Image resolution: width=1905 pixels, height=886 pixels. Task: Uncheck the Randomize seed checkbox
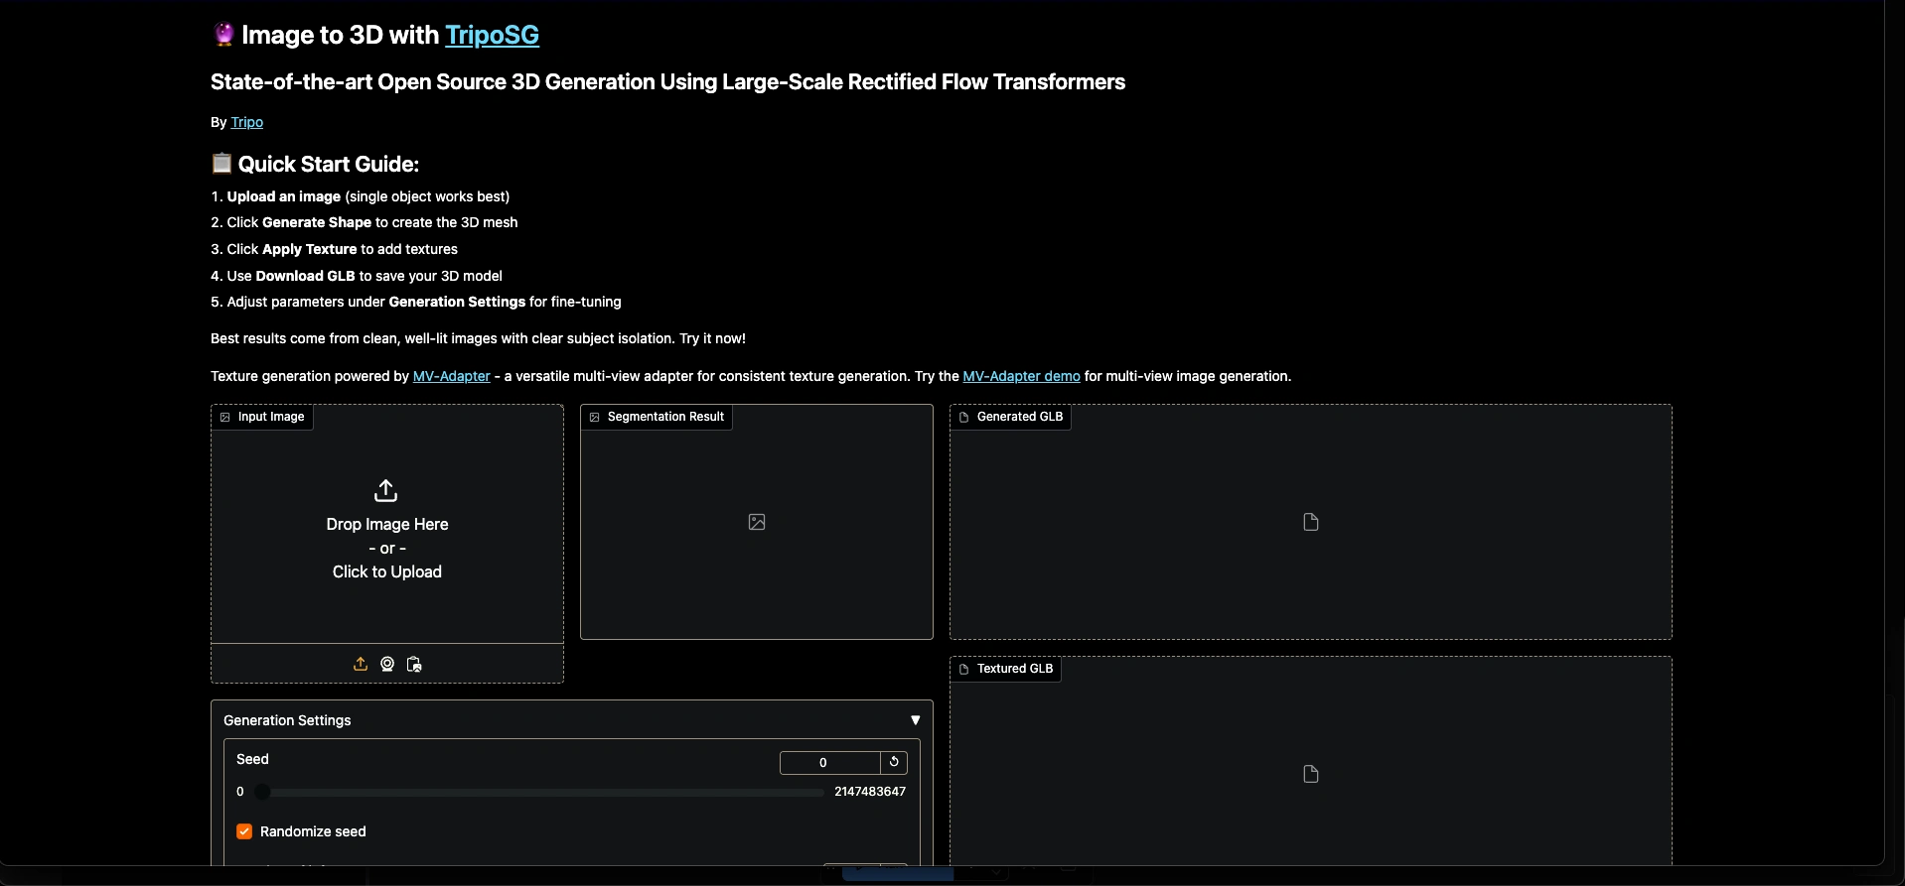[244, 831]
